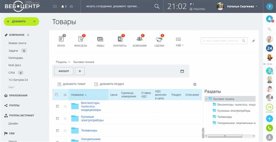The height and width of the screenshot is (142, 276).
Task: Click ДОБАВИТЬ РАЗДЕЛ
Action: click(109, 84)
